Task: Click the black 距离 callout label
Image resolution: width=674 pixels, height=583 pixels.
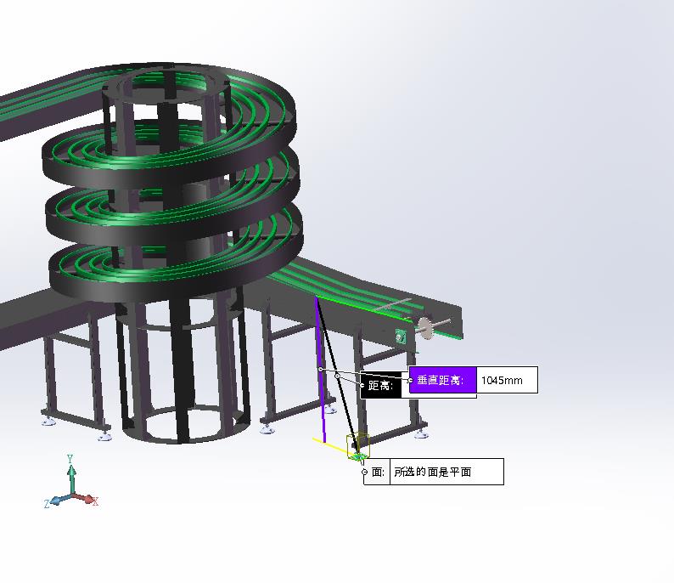Action: [x=381, y=386]
